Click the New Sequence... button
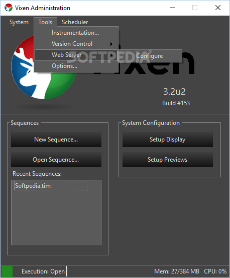This screenshot has height=278, width=230. coord(56,140)
